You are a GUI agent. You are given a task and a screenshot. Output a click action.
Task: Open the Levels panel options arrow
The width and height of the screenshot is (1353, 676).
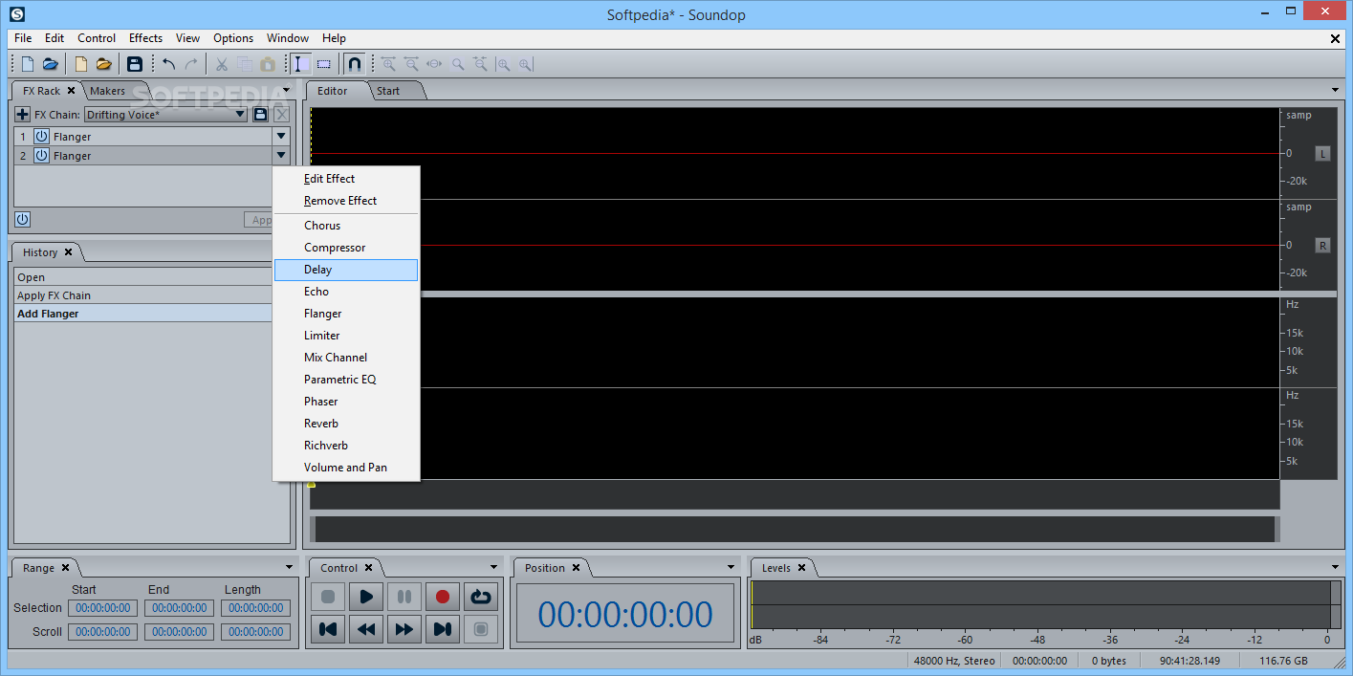pyautogui.click(x=1335, y=567)
